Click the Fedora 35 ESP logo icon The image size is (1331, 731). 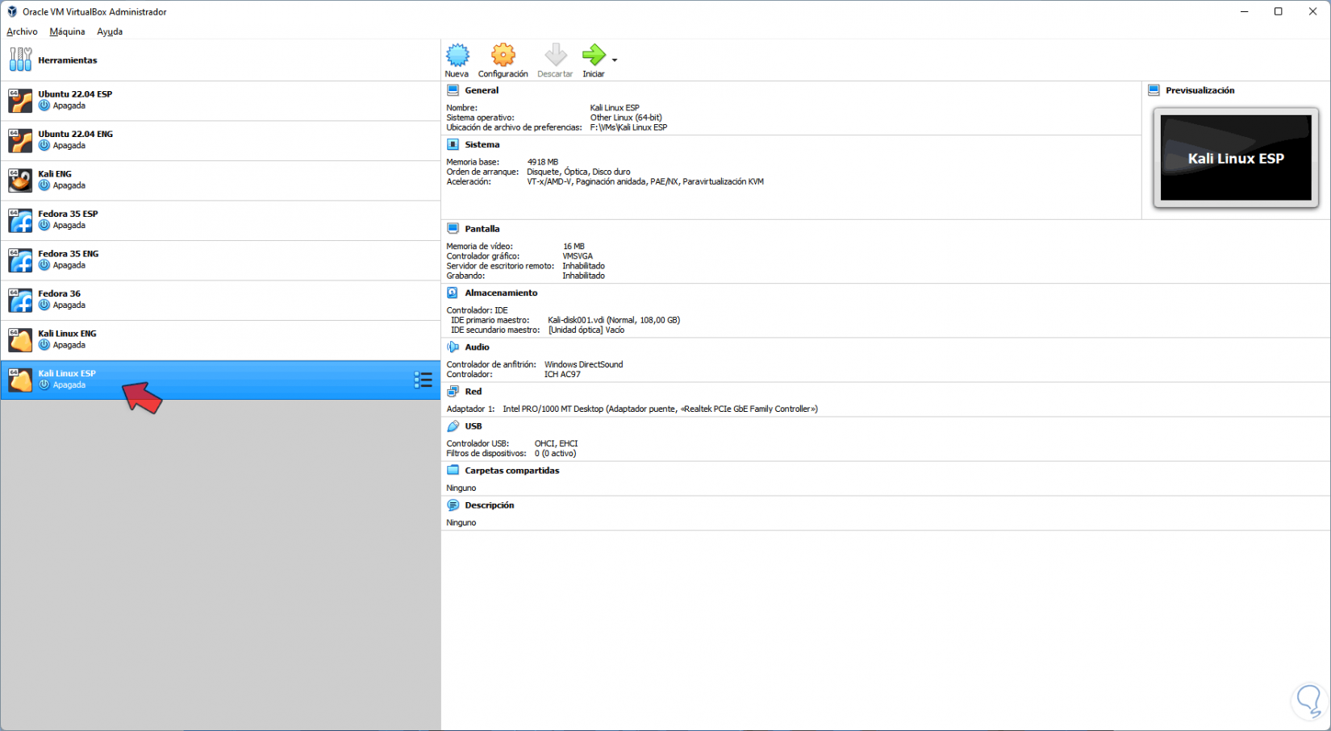20,221
